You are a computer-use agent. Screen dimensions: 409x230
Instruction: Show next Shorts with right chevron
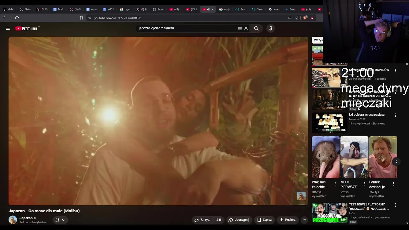point(396,162)
